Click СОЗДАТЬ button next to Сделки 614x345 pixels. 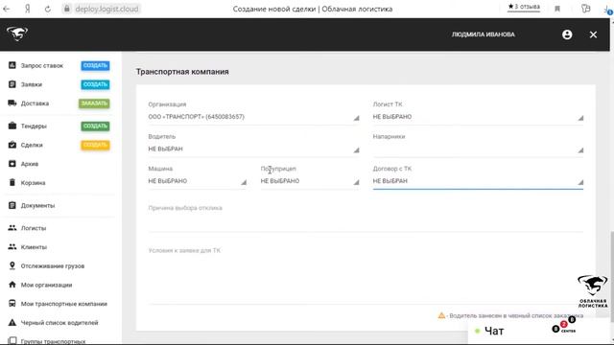[95, 145]
